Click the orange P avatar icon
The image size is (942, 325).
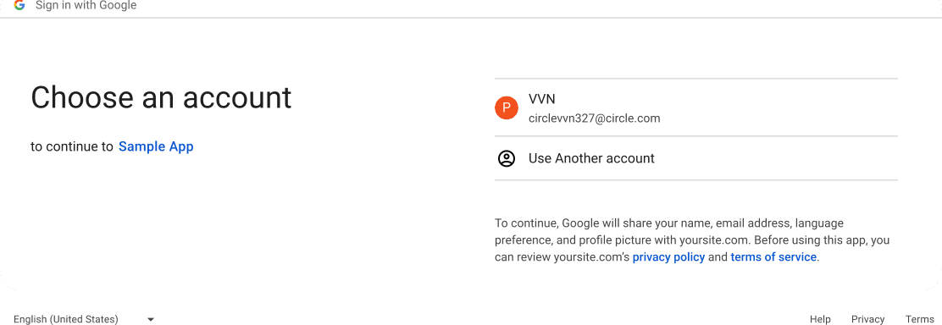[507, 107]
